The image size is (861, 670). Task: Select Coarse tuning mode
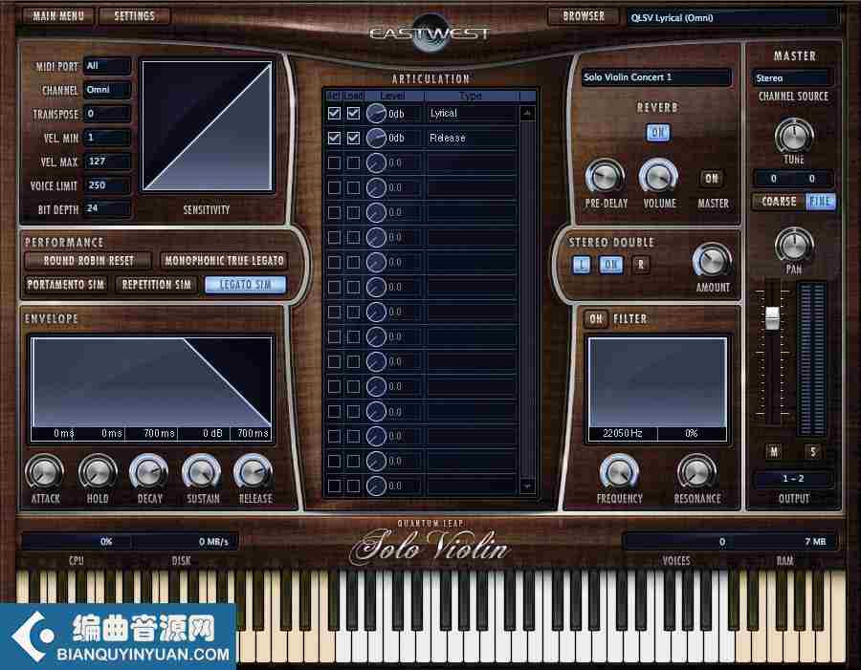[x=779, y=202]
